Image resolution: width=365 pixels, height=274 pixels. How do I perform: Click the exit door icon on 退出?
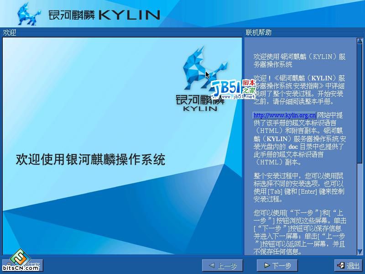pos(341,265)
